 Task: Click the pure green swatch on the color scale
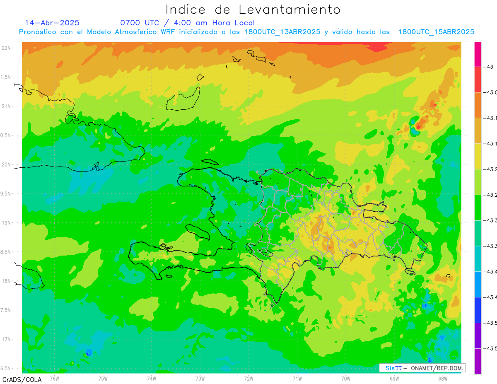click(x=478, y=208)
